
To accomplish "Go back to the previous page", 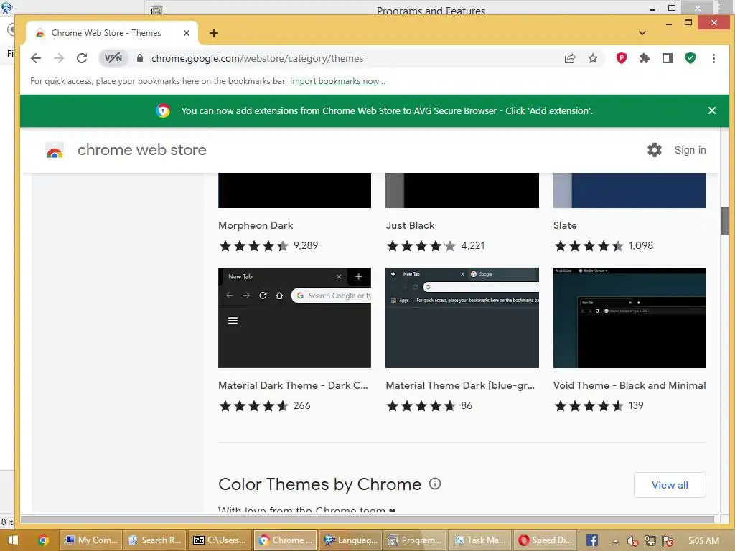I will [x=36, y=58].
